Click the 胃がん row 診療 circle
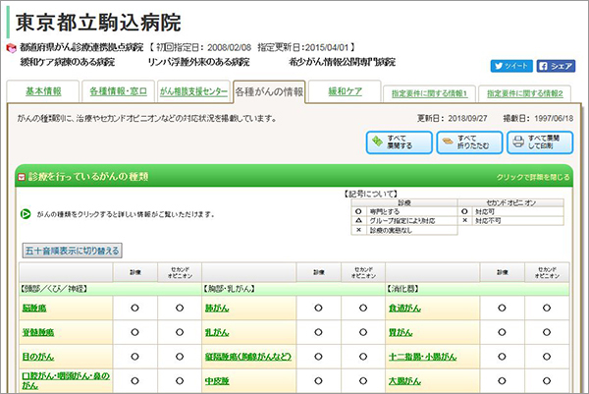The height and width of the screenshot is (394, 589). point(502,332)
